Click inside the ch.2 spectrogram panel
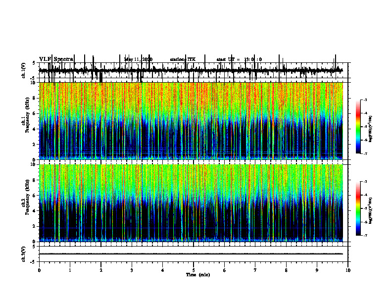Screen dimensions: 392x303 point(191,203)
